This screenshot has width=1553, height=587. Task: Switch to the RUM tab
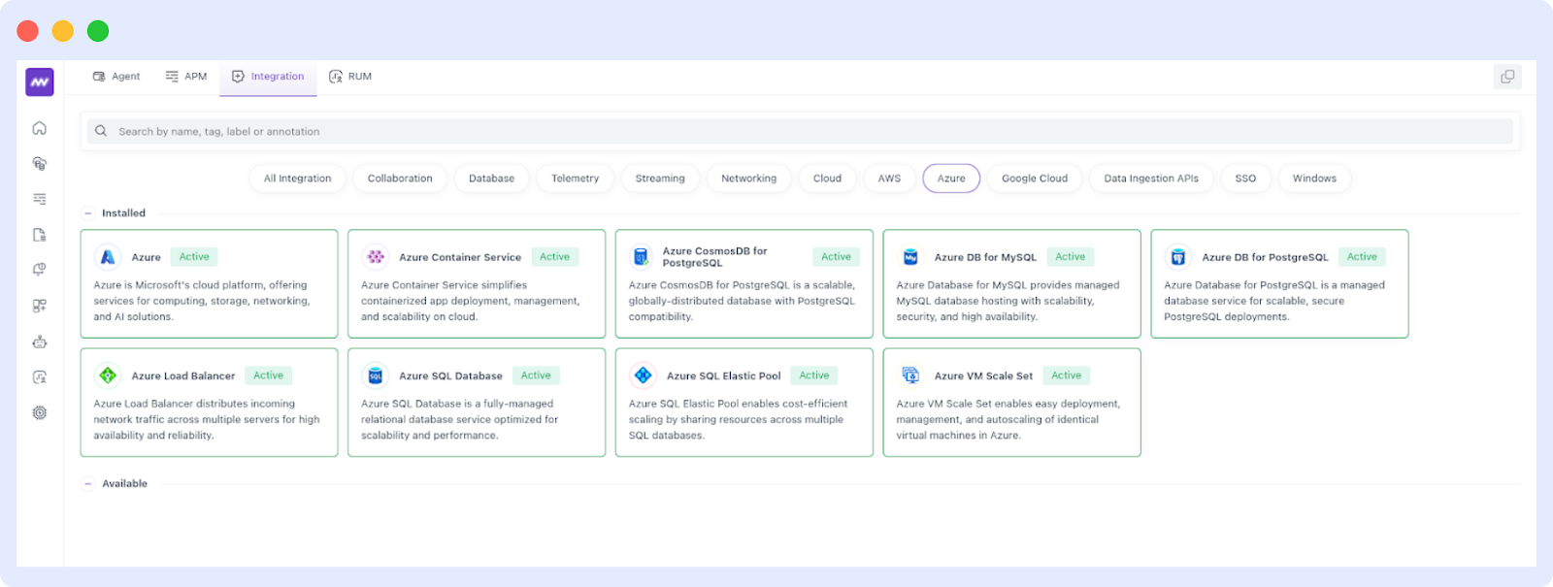pyautogui.click(x=350, y=77)
